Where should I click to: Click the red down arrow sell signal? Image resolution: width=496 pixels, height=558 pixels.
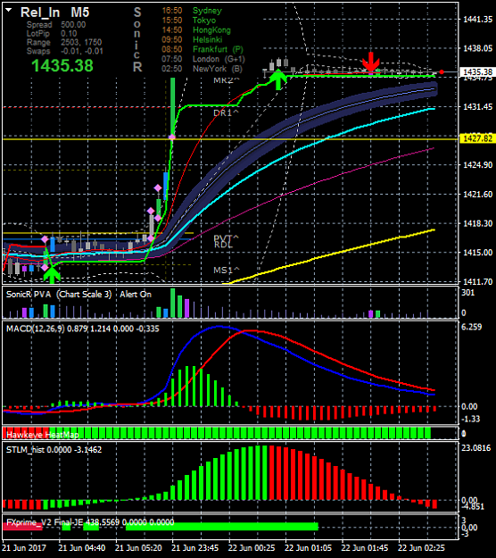pos(371,62)
